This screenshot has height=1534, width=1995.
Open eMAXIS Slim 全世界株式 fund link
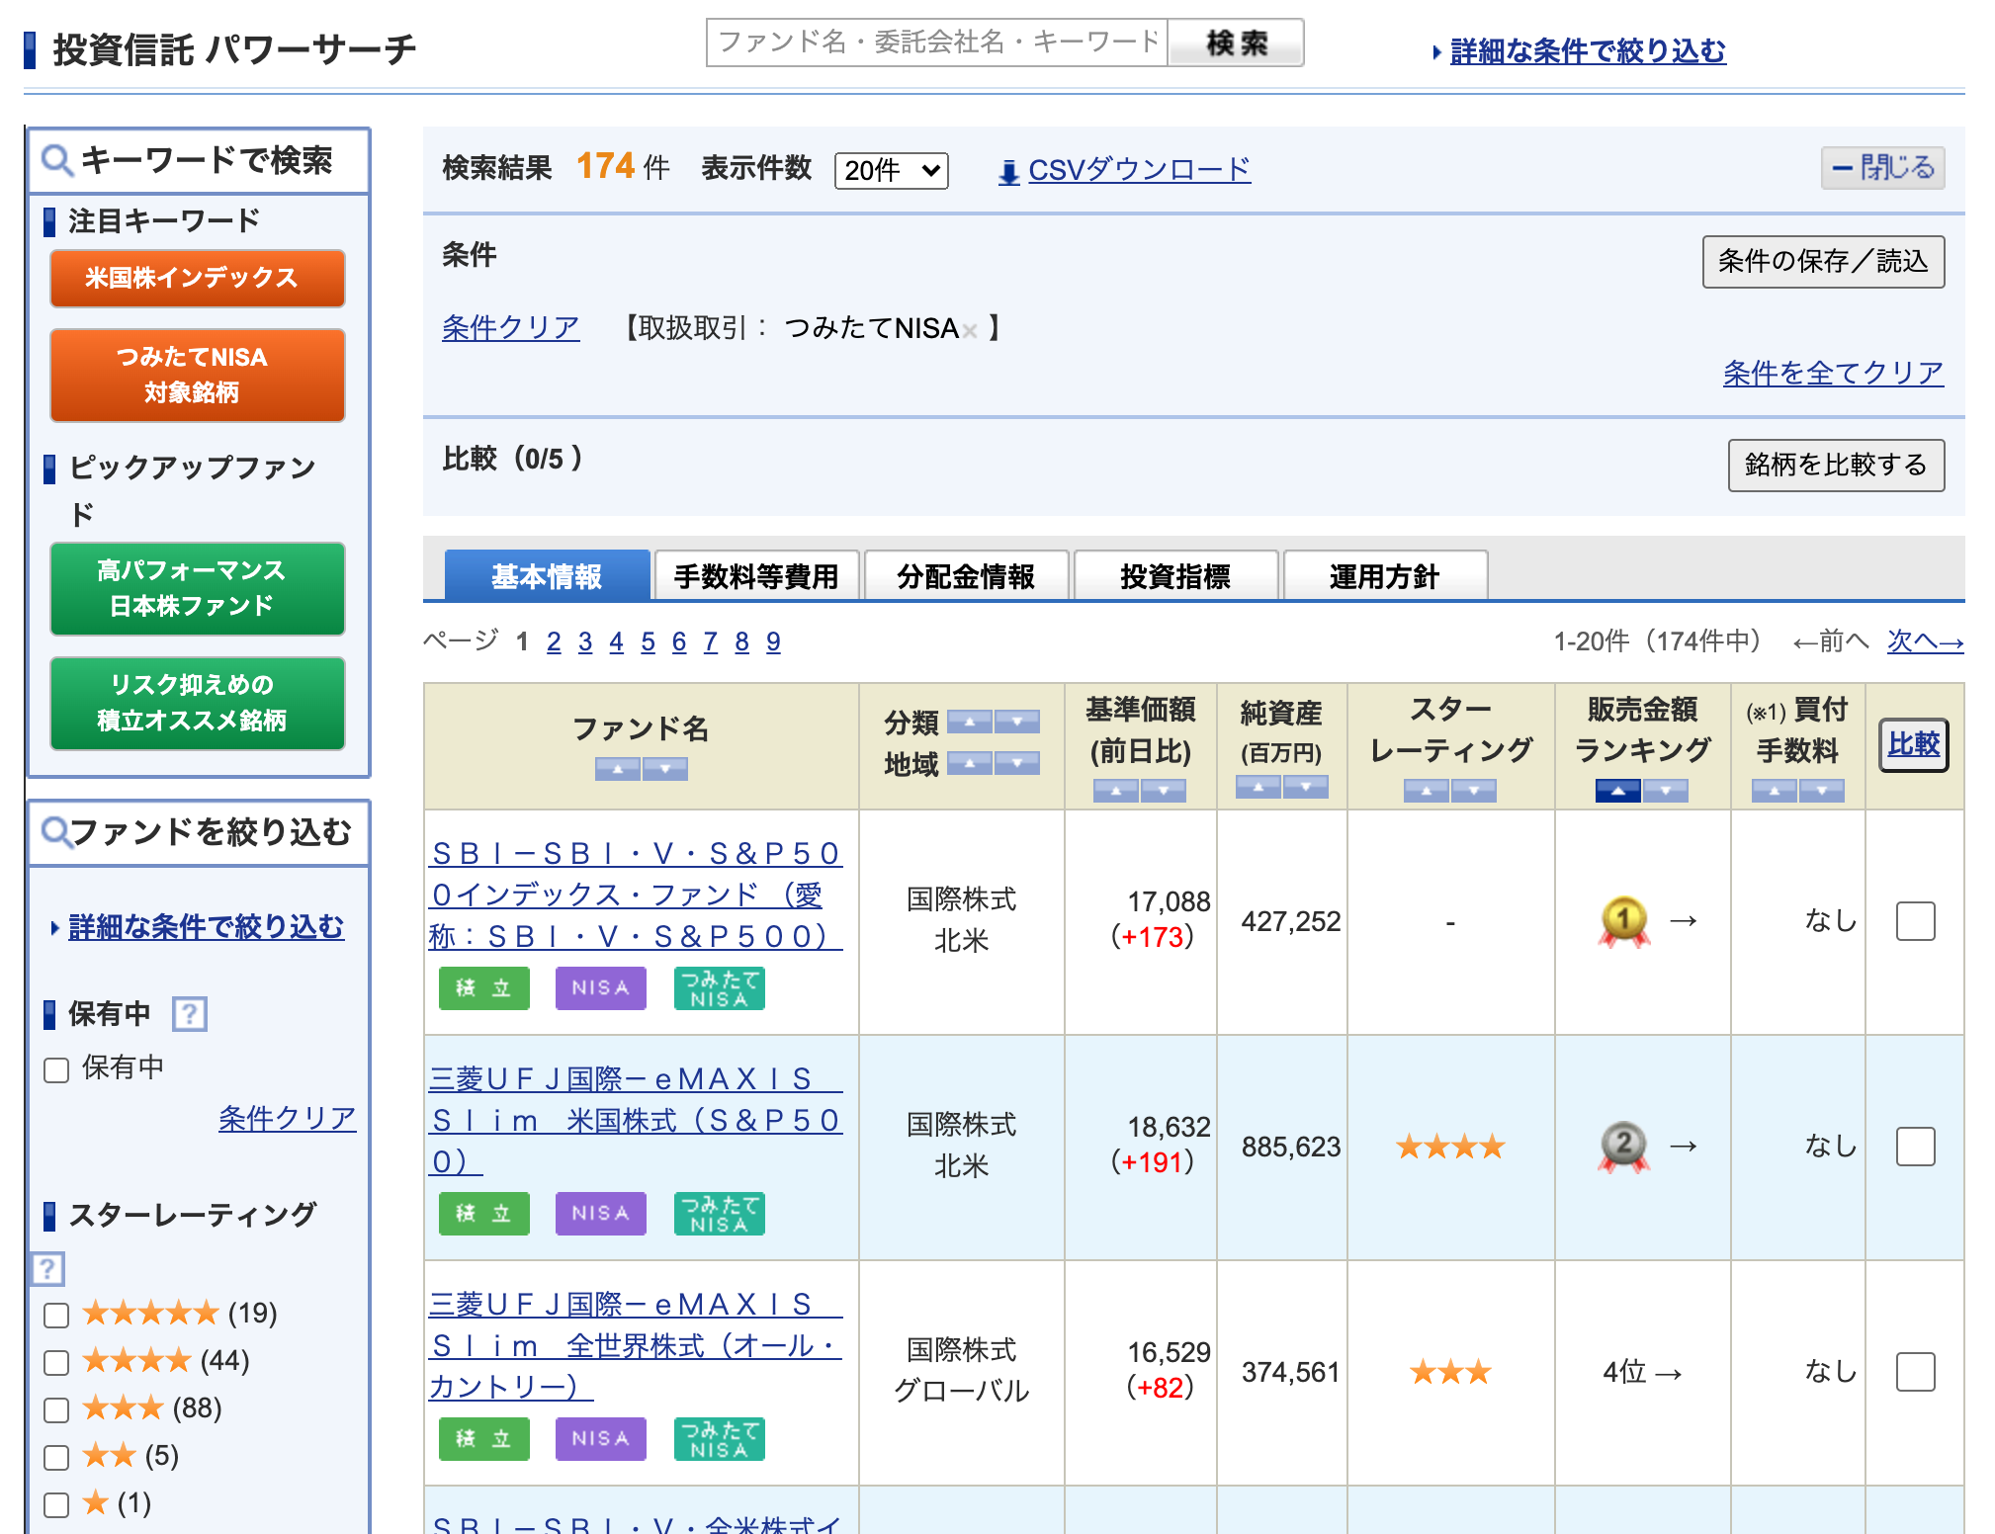(x=636, y=1345)
